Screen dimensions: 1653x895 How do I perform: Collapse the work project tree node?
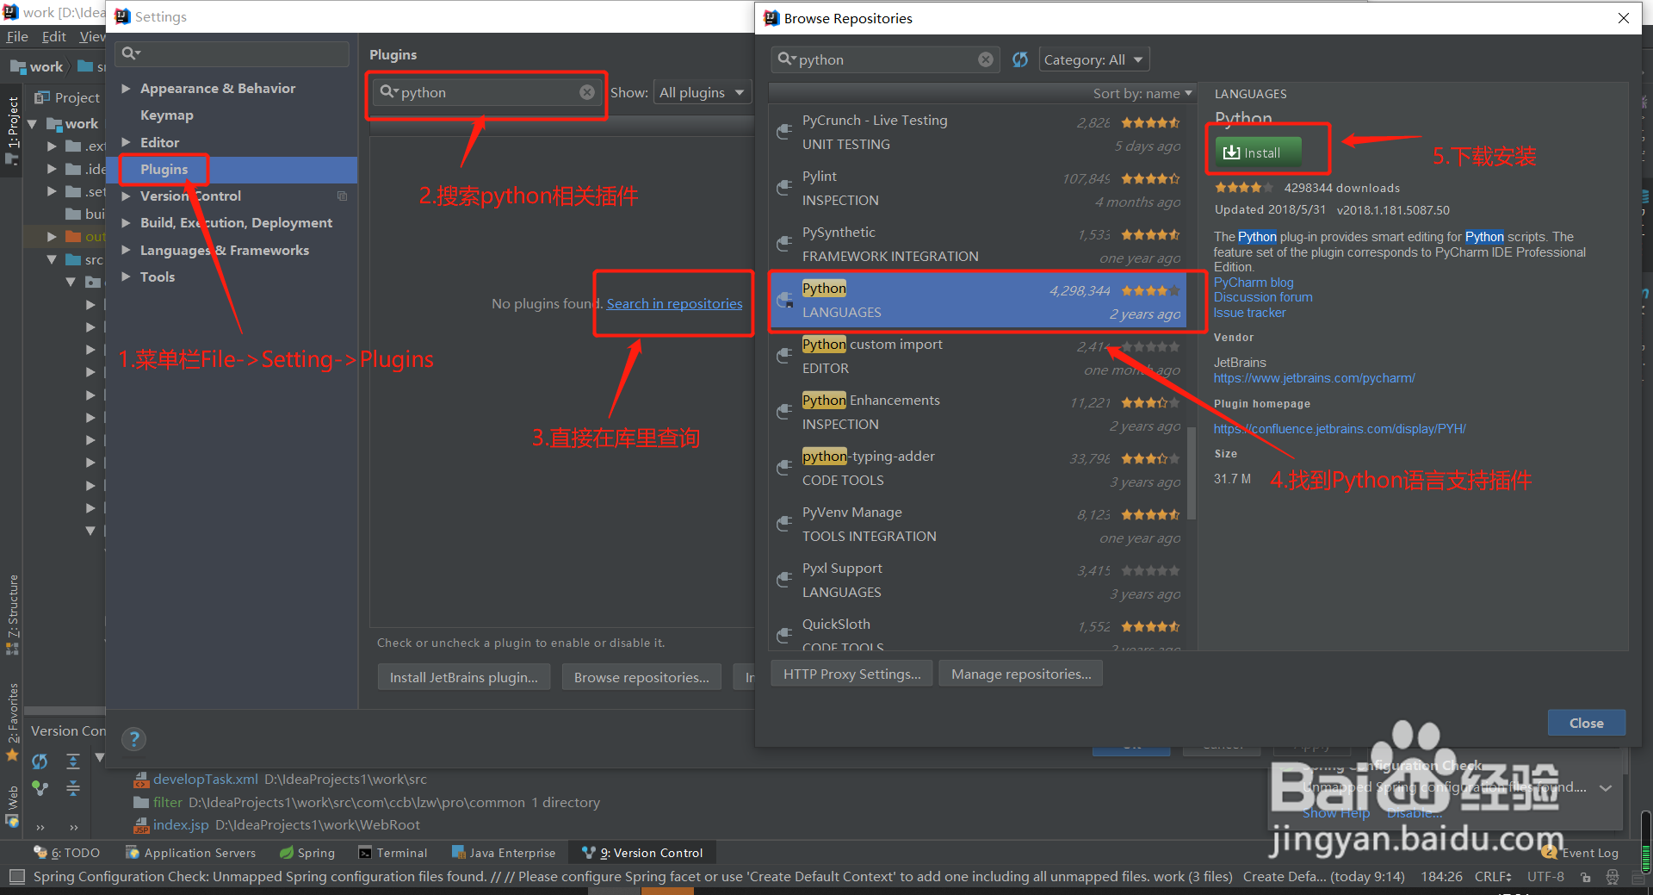[x=33, y=124]
